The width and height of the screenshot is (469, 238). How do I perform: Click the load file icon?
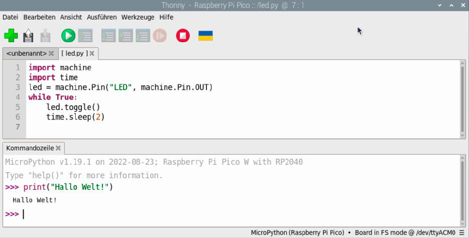[x=28, y=36]
